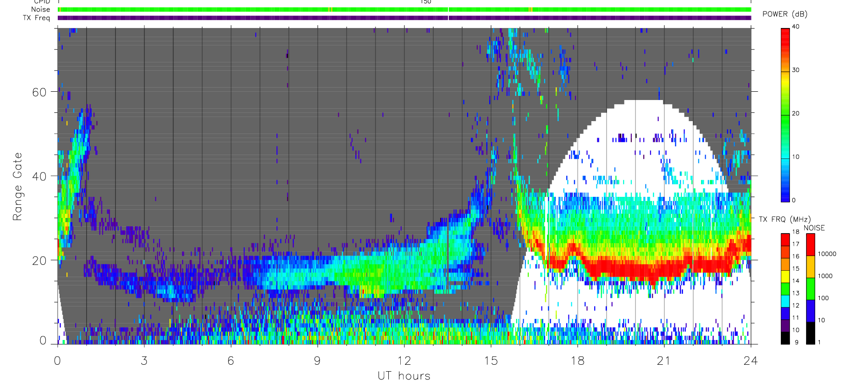Click the 20 value beside POWER color bar
The width and height of the screenshot is (845, 390).
pyautogui.click(x=795, y=113)
